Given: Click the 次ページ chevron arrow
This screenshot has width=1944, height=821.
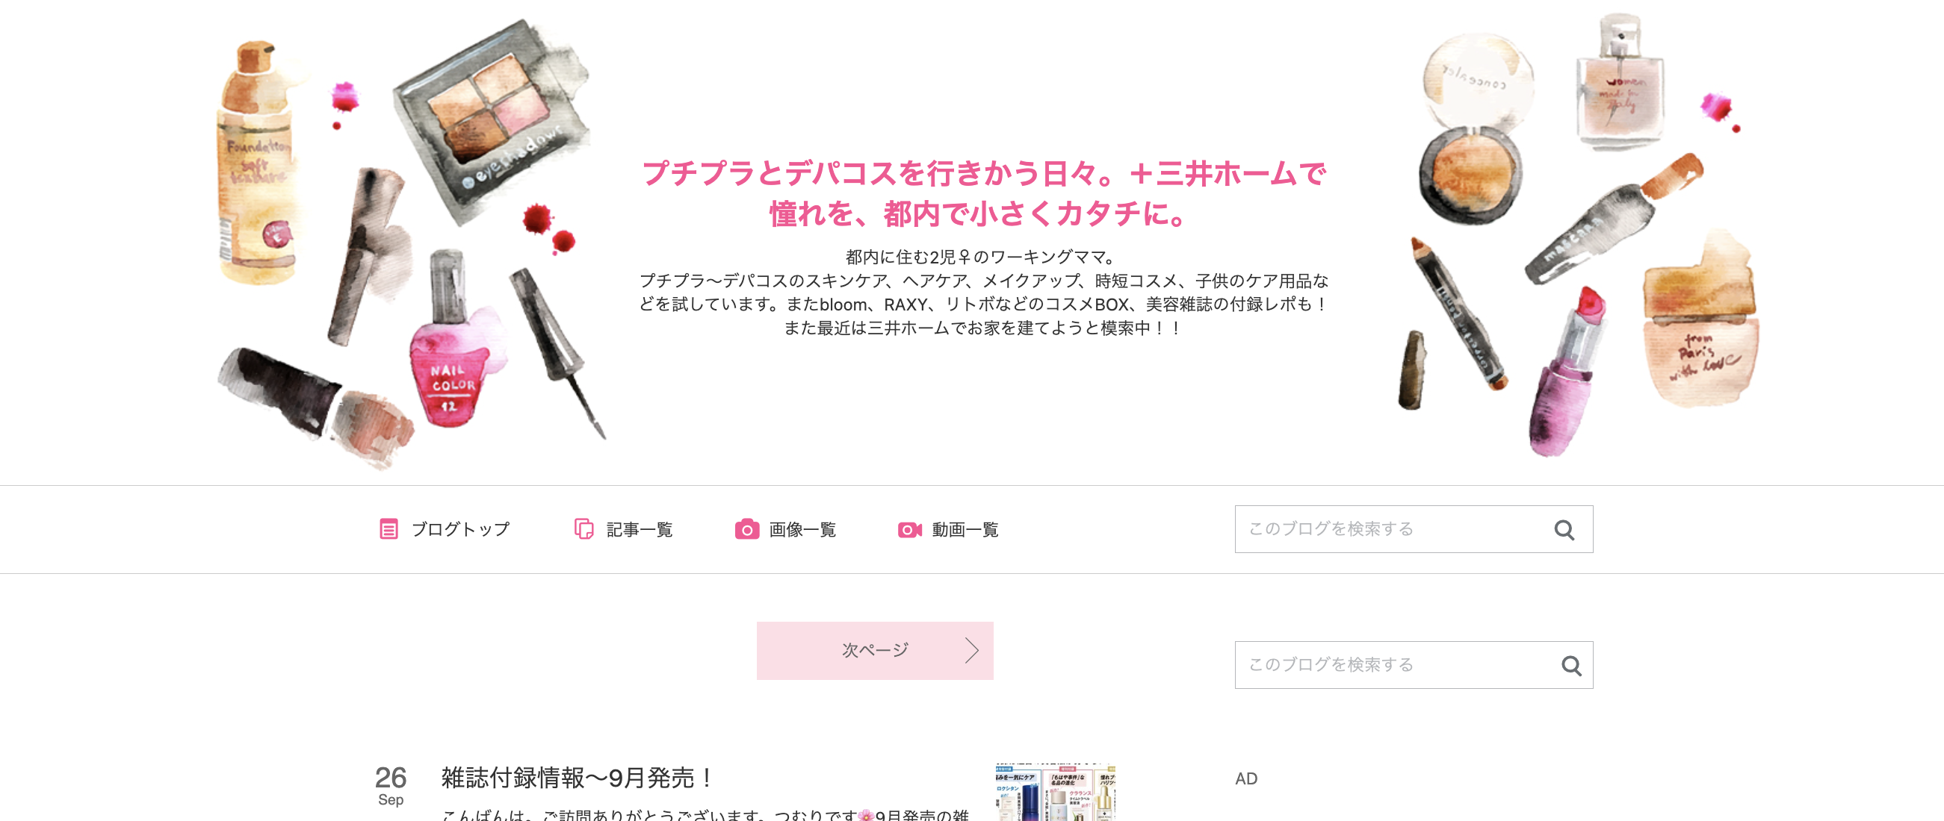Looking at the screenshot, I should pos(972,650).
